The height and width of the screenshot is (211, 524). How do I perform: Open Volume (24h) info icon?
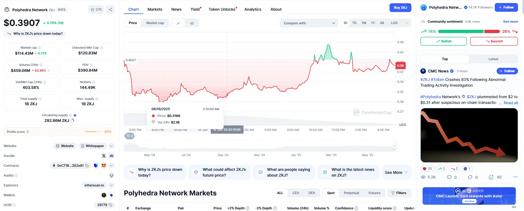tap(41, 65)
